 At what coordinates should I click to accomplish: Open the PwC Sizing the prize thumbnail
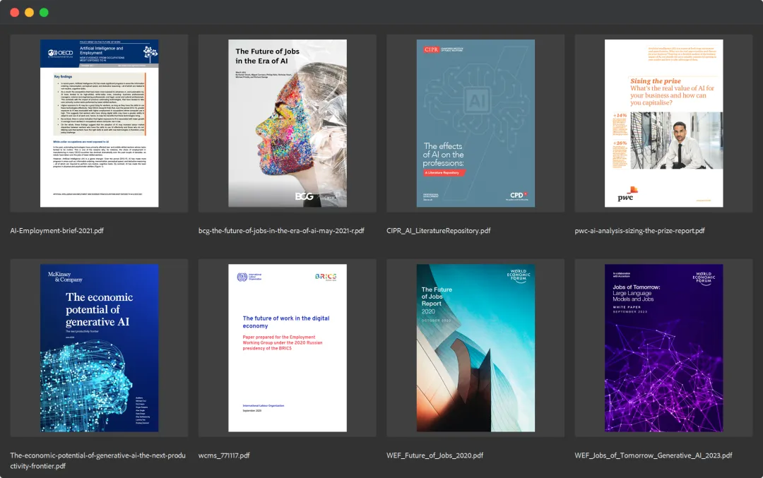[x=664, y=123]
